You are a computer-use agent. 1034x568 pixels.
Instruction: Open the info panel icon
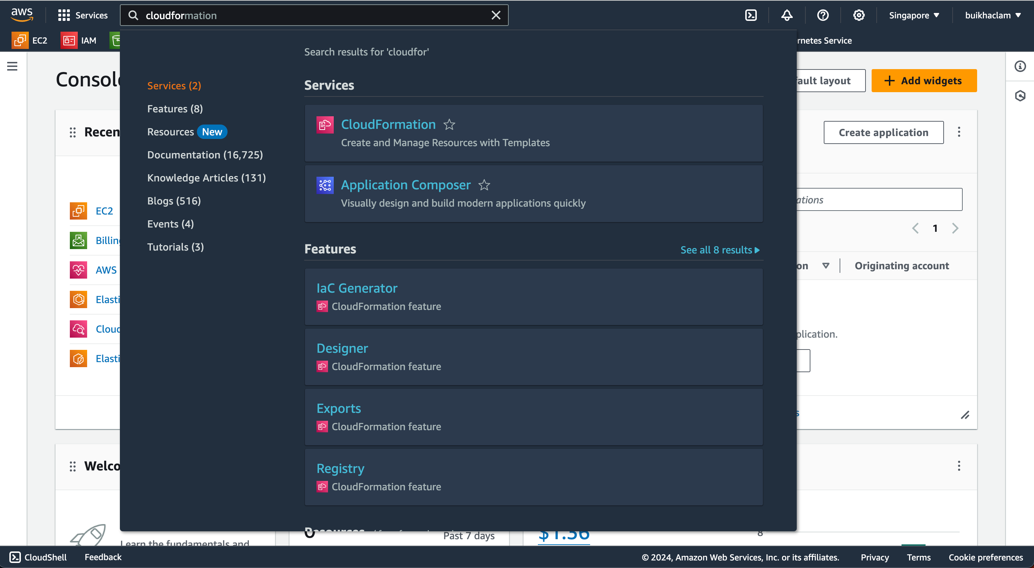point(1020,66)
